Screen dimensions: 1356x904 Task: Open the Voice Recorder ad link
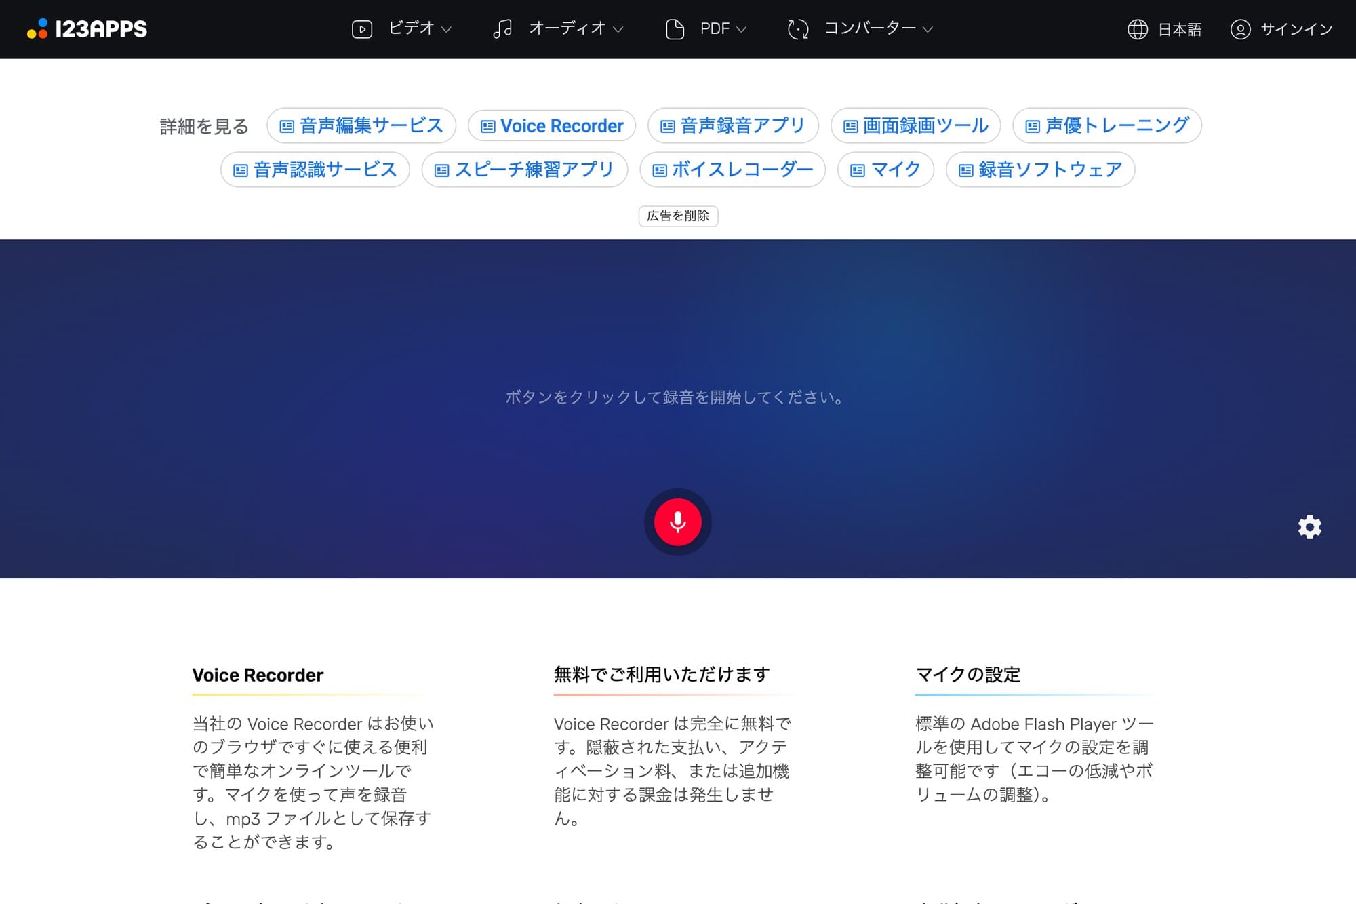tap(552, 125)
